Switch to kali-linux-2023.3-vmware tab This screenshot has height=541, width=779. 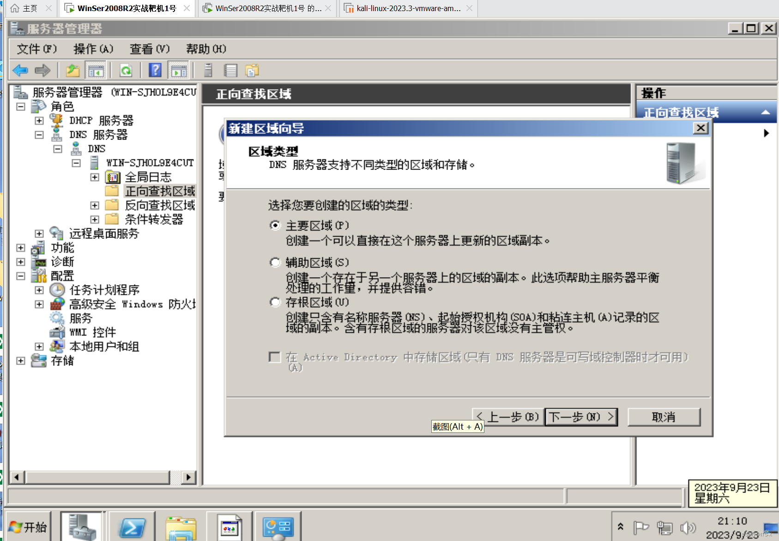(x=409, y=8)
